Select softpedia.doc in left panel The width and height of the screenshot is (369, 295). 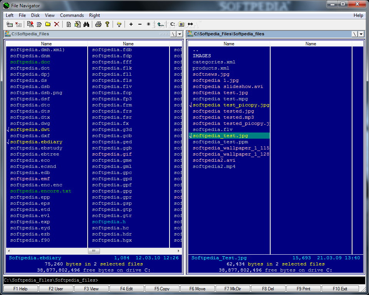tap(30, 62)
